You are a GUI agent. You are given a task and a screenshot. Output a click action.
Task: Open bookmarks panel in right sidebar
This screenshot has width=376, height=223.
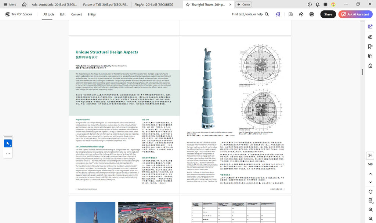click(370, 47)
